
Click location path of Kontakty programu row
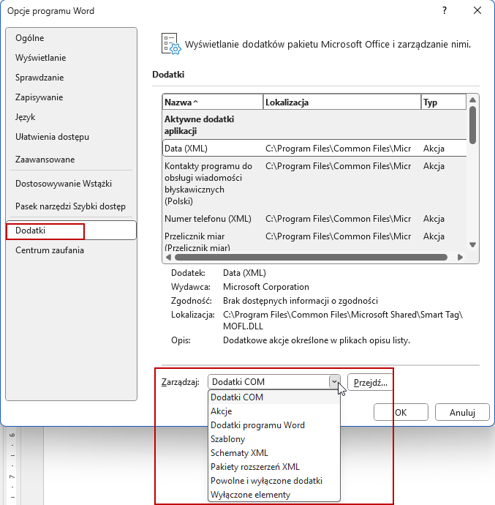click(x=339, y=166)
